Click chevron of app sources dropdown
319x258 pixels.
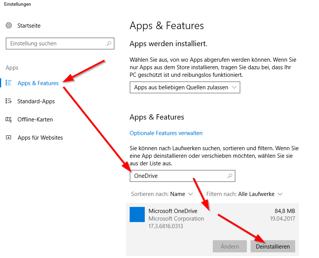pos(234,87)
